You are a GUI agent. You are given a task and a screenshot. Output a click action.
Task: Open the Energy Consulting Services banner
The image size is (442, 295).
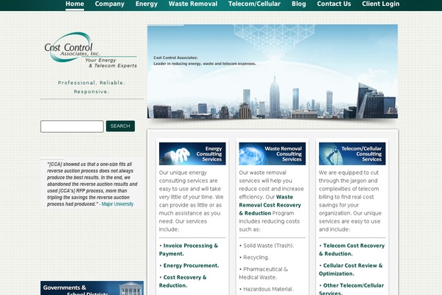192,153
